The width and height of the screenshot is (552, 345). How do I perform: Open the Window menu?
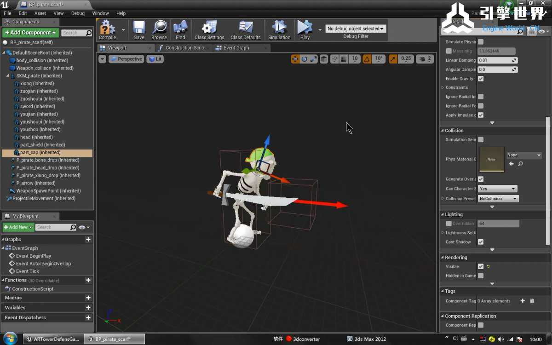pyautogui.click(x=100, y=13)
